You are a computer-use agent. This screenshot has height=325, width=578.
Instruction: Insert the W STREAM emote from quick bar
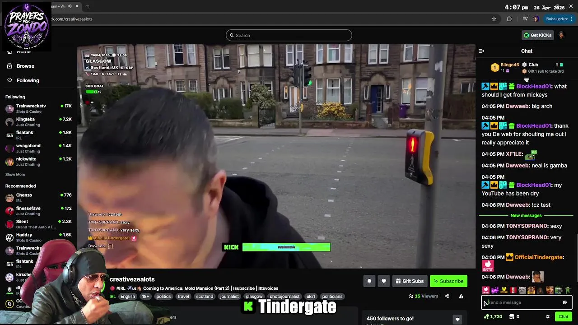[504, 290]
